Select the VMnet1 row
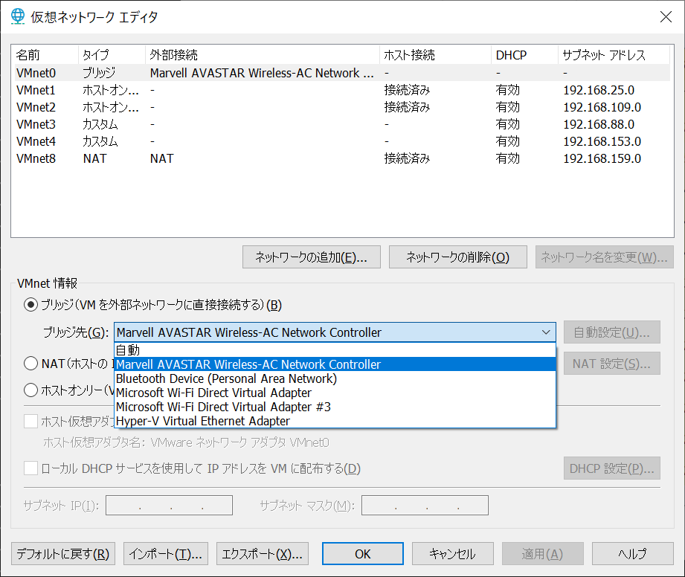 point(342,90)
